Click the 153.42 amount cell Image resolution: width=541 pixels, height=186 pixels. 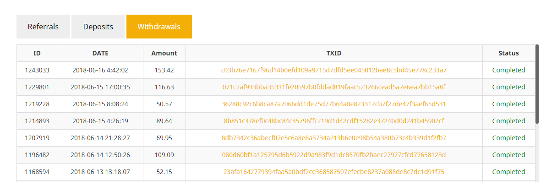(x=164, y=70)
